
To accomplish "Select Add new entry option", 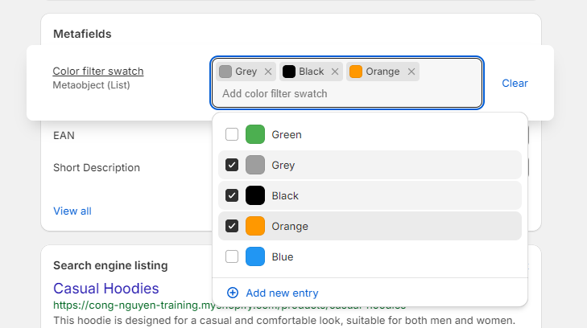I will [x=282, y=293].
